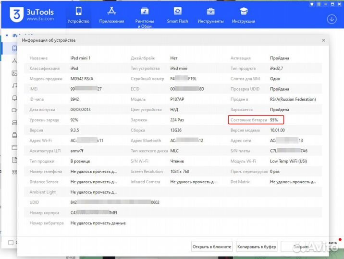Click the serial number value
This screenshot has height=259, width=344.
[x=183, y=79]
